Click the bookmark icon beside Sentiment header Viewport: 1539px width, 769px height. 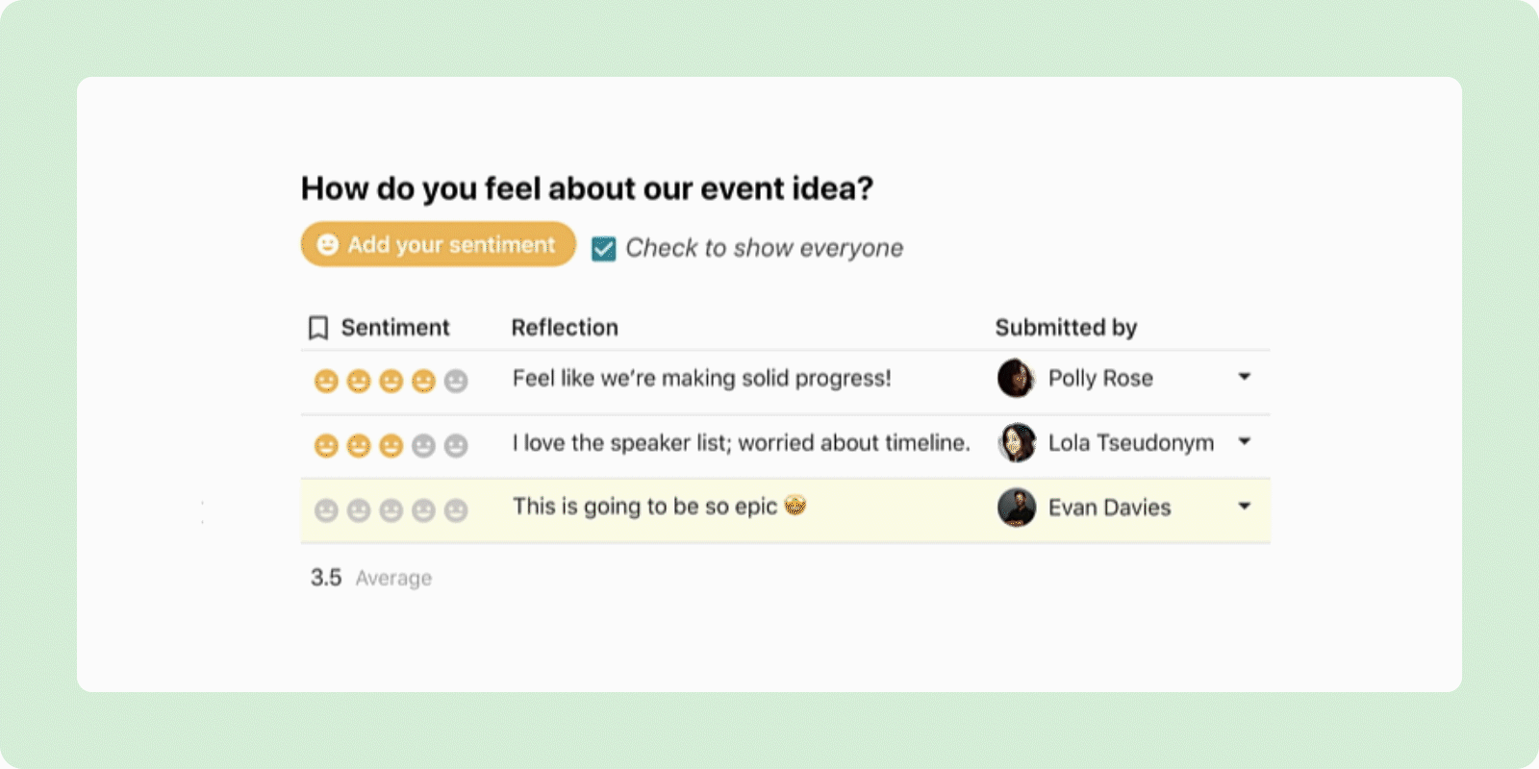318,328
